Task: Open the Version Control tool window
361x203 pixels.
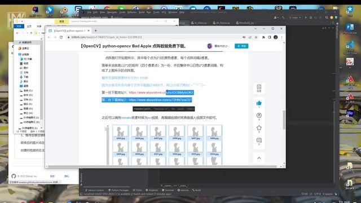Action: 94,190
